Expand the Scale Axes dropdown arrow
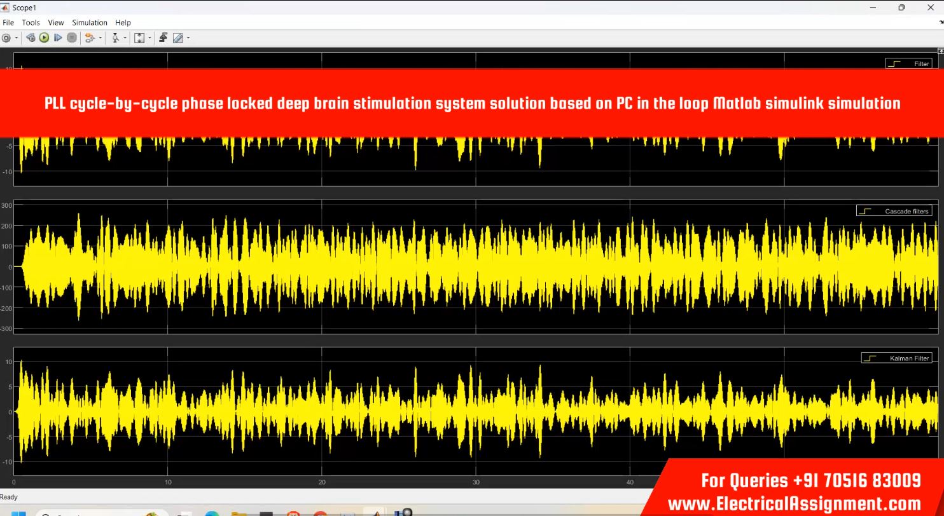Image resolution: width=944 pixels, height=516 pixels. (x=149, y=38)
